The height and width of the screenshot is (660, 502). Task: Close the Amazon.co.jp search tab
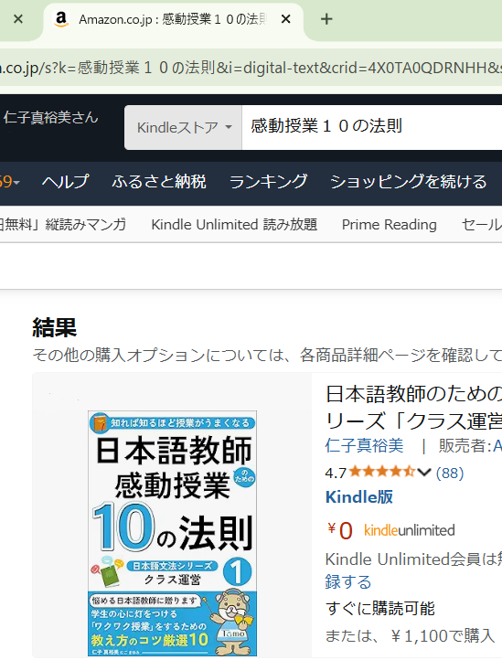pyautogui.click(x=285, y=19)
